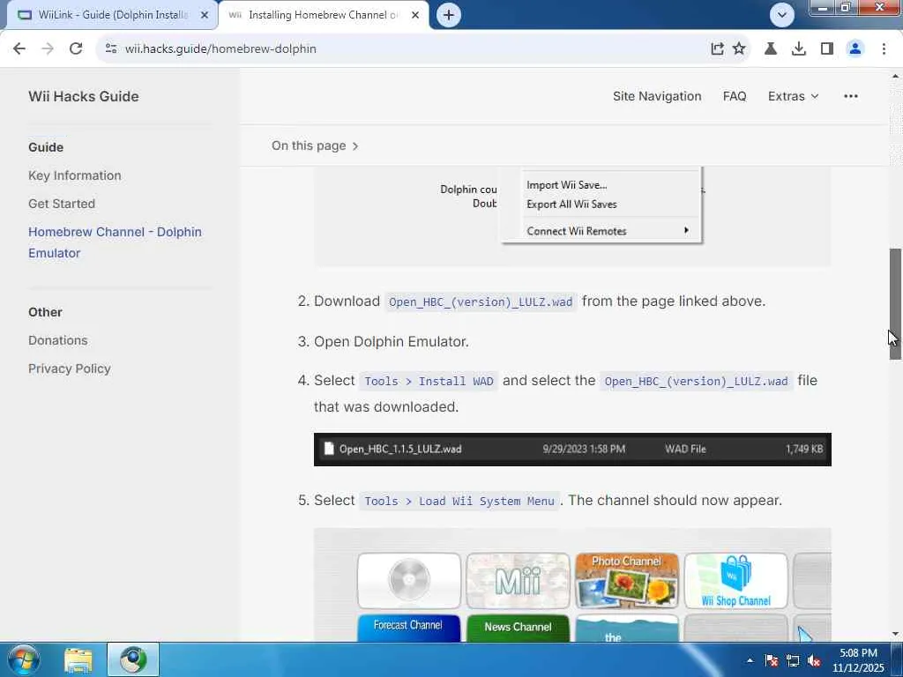
Task: Click the Open_HBC_1.1.5_LULZ.wad file image
Action: pyautogui.click(x=572, y=449)
